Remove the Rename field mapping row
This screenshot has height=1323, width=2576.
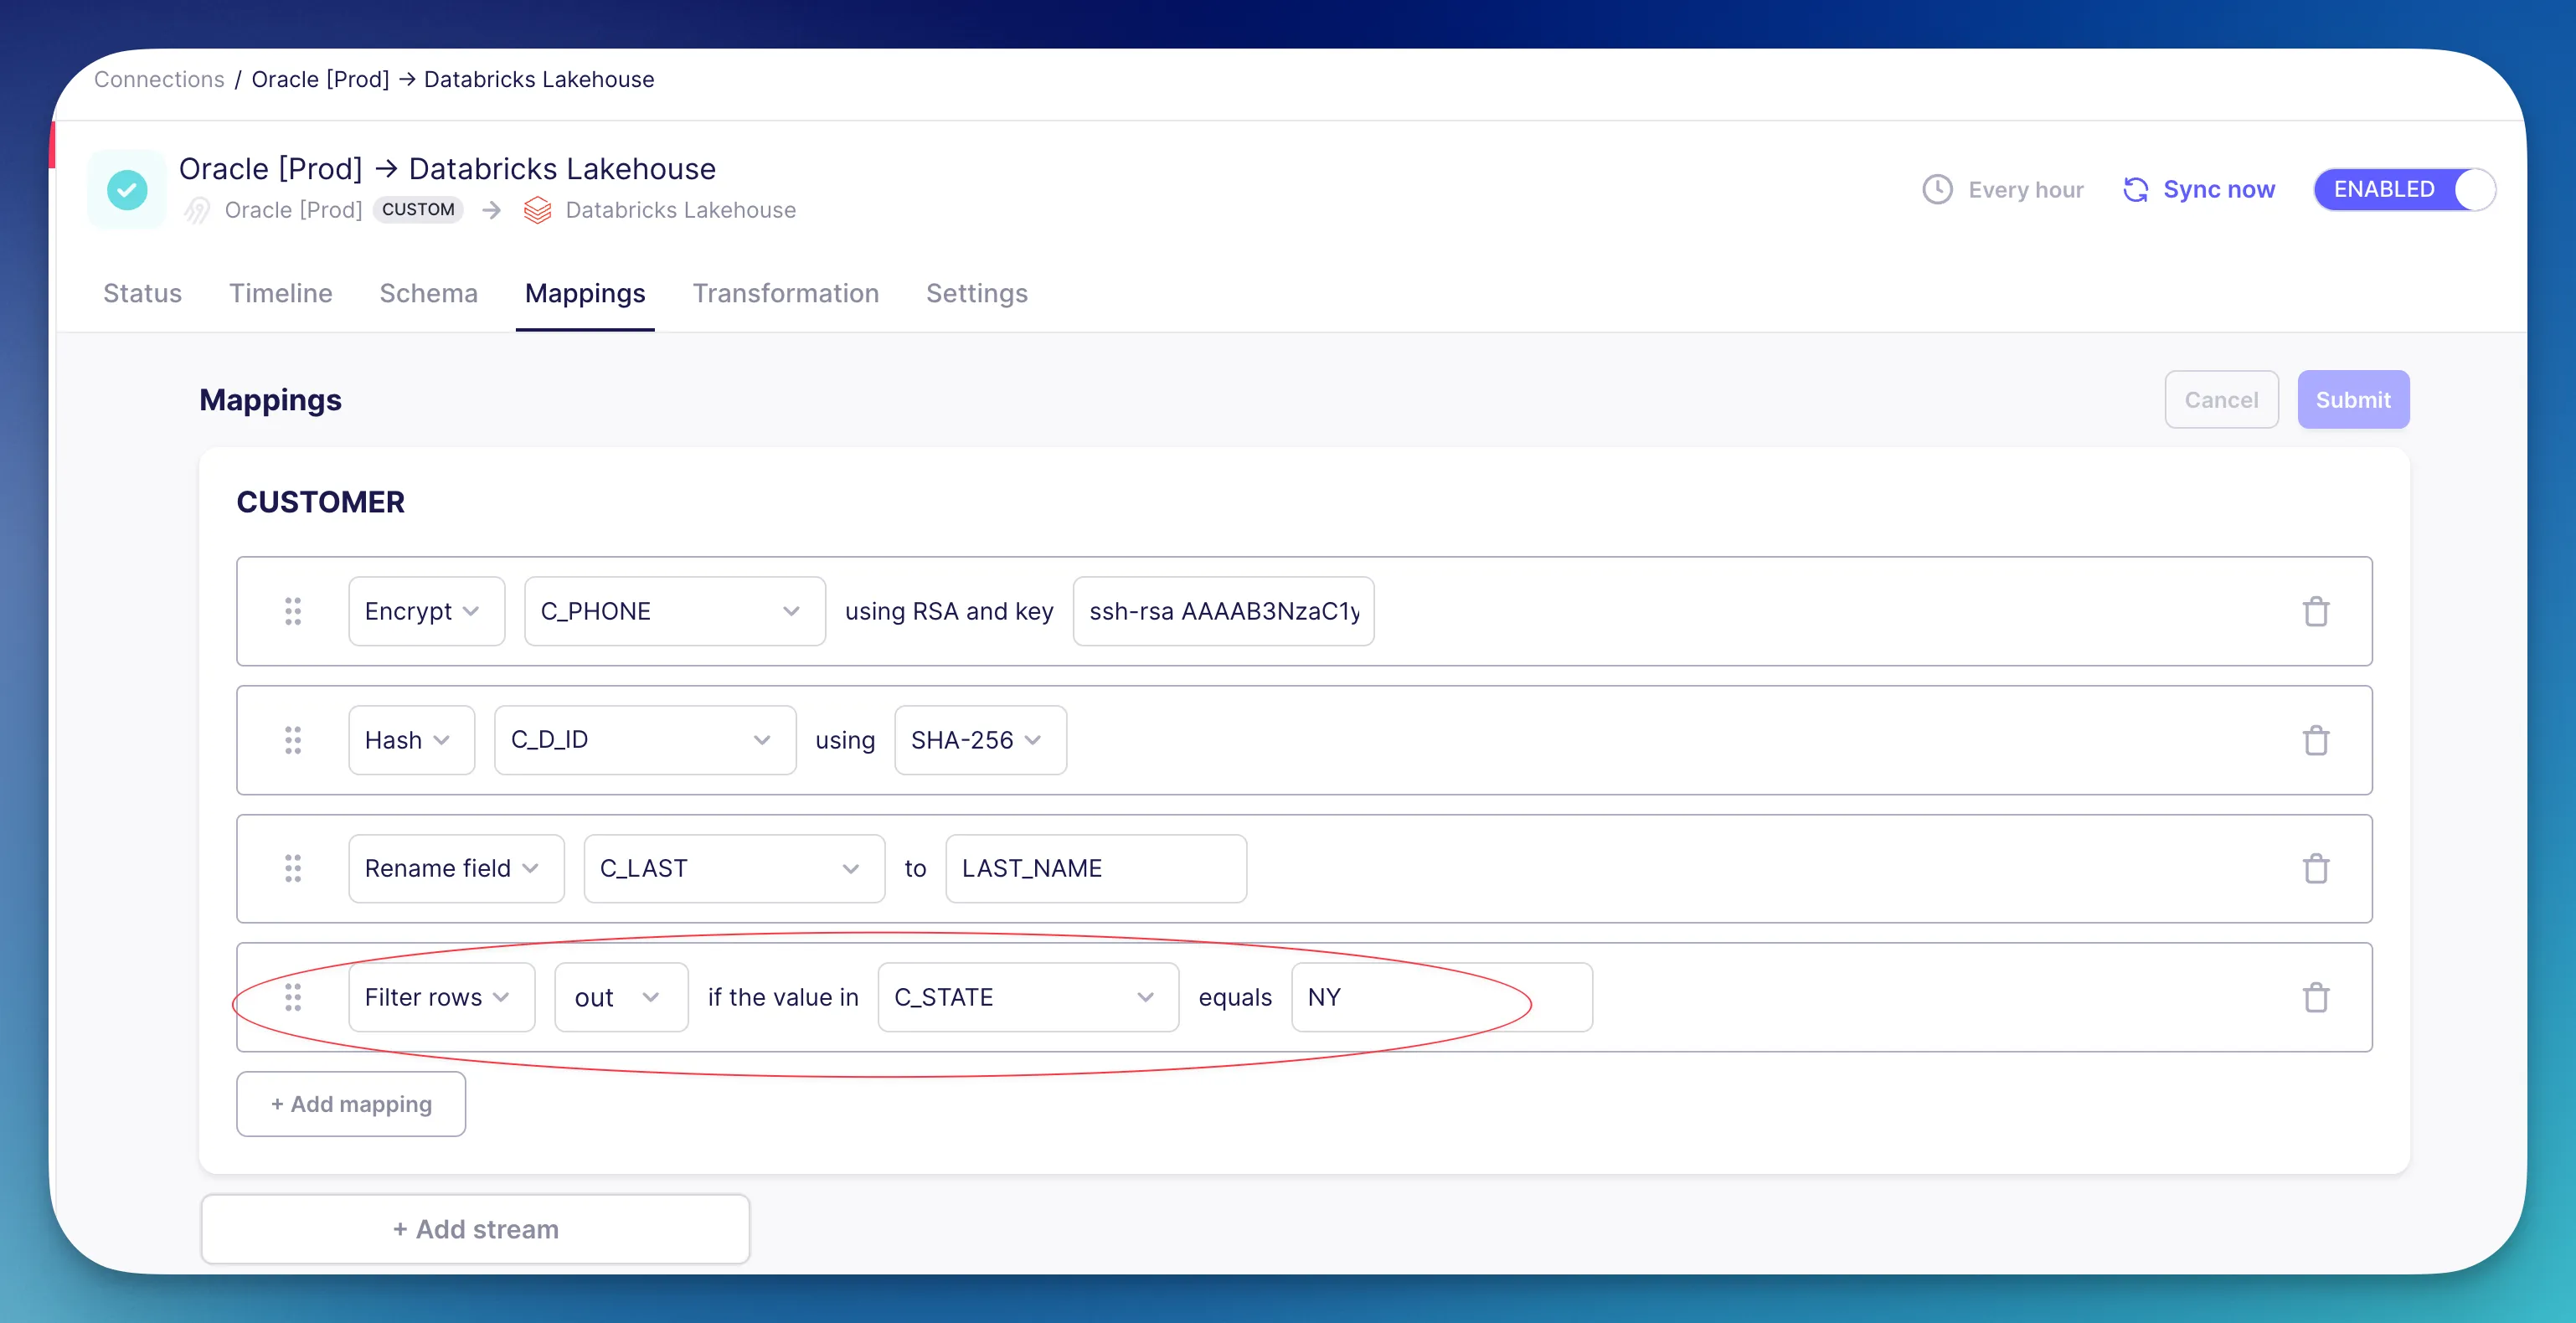coord(2315,868)
